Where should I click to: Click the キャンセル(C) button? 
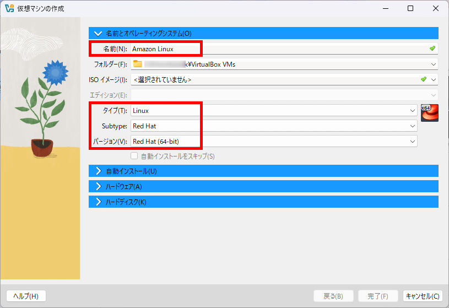tap(423, 296)
